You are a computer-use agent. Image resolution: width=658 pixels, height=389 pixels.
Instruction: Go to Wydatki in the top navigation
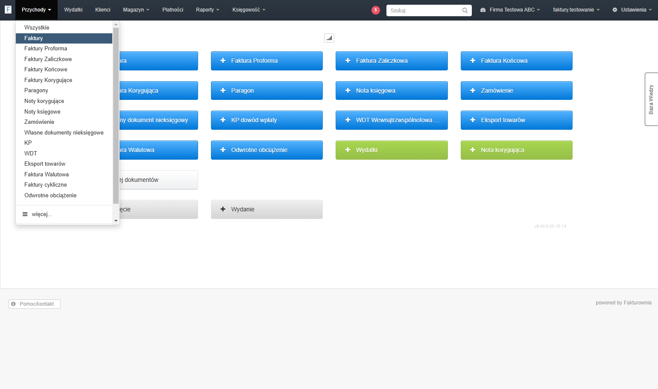pyautogui.click(x=73, y=10)
